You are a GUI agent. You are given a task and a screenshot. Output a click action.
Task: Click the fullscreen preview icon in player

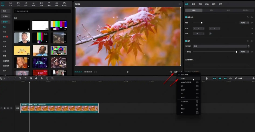181,72
